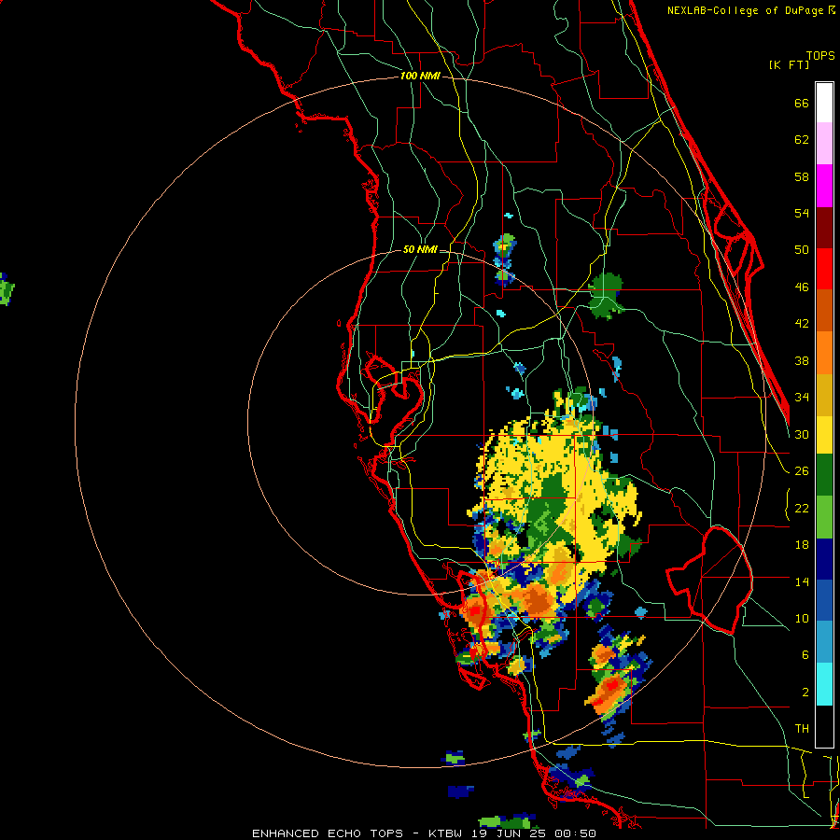The image size is (840, 840).
Task: Select the 18 value on the legend
Action: [802, 545]
